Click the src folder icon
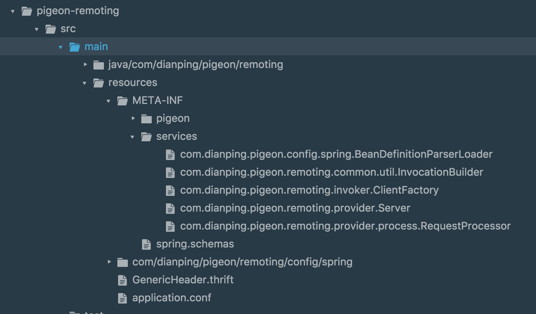 coord(51,29)
